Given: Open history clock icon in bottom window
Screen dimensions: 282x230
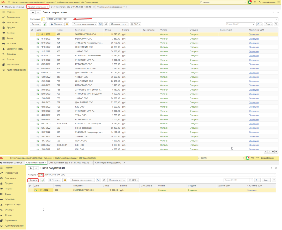Looking at the screenshot, I should (x=252, y=158).
